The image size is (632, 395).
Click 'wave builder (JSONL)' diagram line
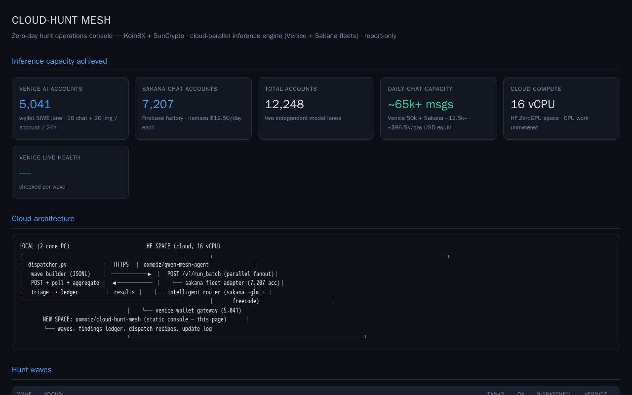click(x=61, y=274)
